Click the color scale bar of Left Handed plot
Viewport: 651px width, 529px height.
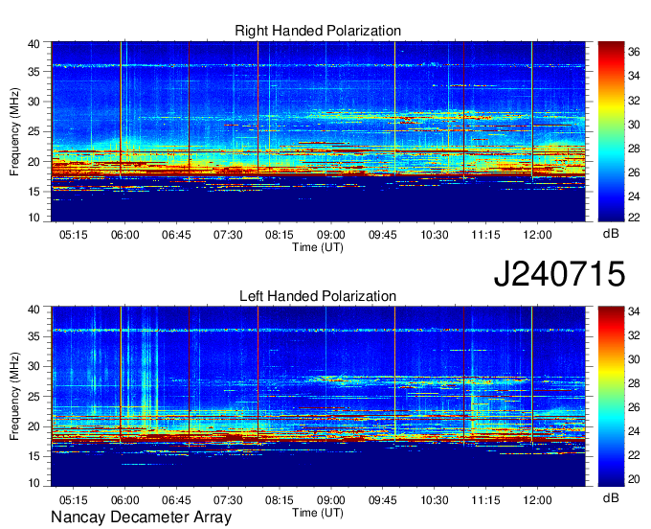point(611,397)
